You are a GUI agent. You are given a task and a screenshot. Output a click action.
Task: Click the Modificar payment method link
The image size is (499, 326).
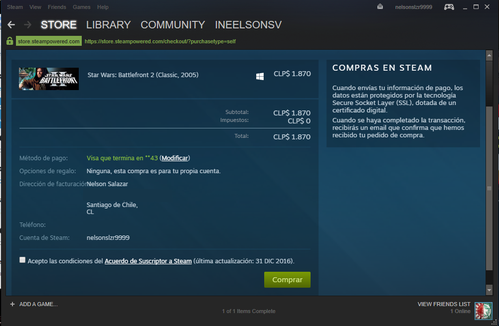[174, 158]
